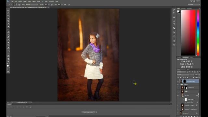
Task: Select the Clone Stamp tool
Action: click(8, 32)
